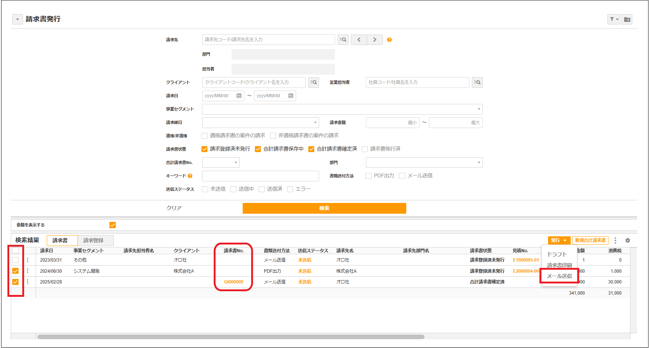
Task: Go to next 請求先 with right arrow
Action: 375,40
